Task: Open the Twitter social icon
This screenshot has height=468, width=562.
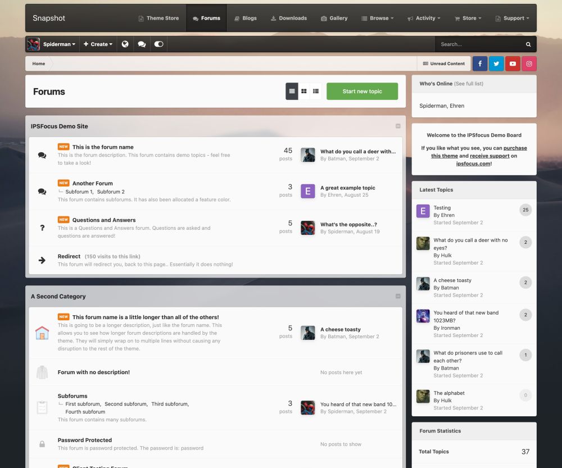Action: 496,63
